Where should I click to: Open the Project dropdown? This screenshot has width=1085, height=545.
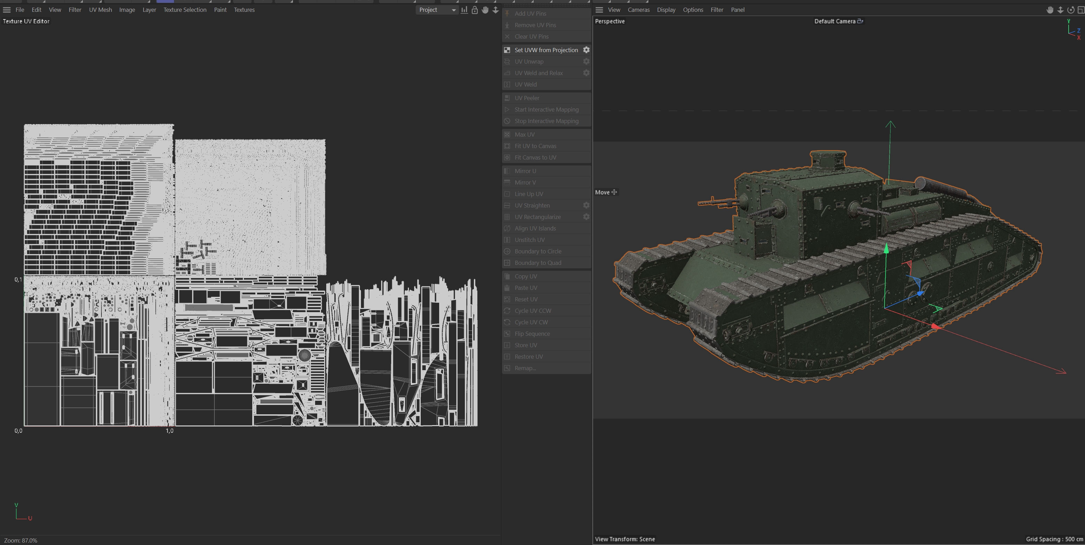point(437,10)
